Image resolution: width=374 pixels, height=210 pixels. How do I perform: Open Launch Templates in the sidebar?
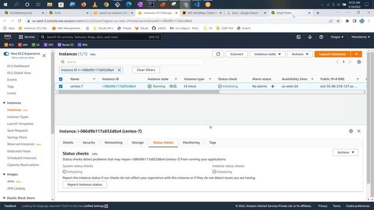click(x=20, y=124)
